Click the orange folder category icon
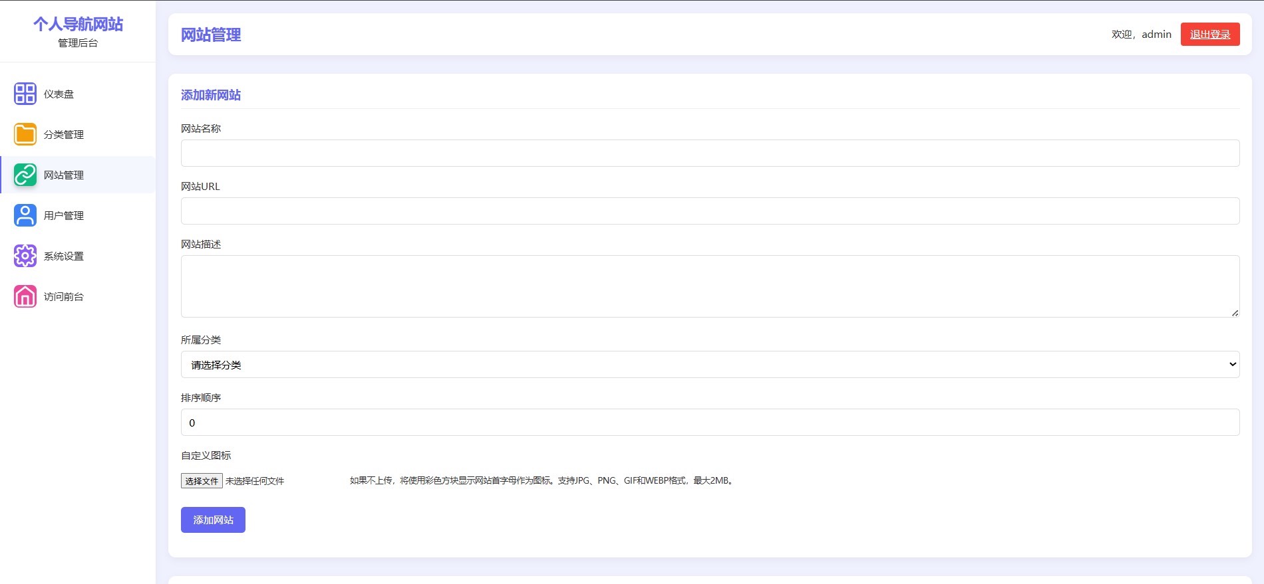The height and width of the screenshot is (584, 1264). point(25,134)
